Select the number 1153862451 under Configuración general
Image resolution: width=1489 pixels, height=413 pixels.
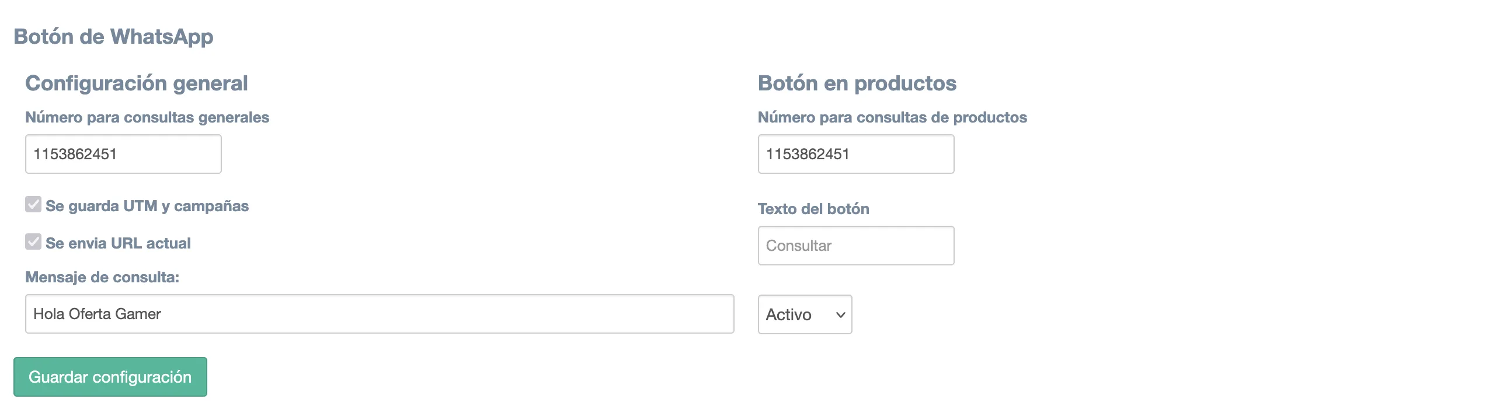pyautogui.click(x=123, y=153)
